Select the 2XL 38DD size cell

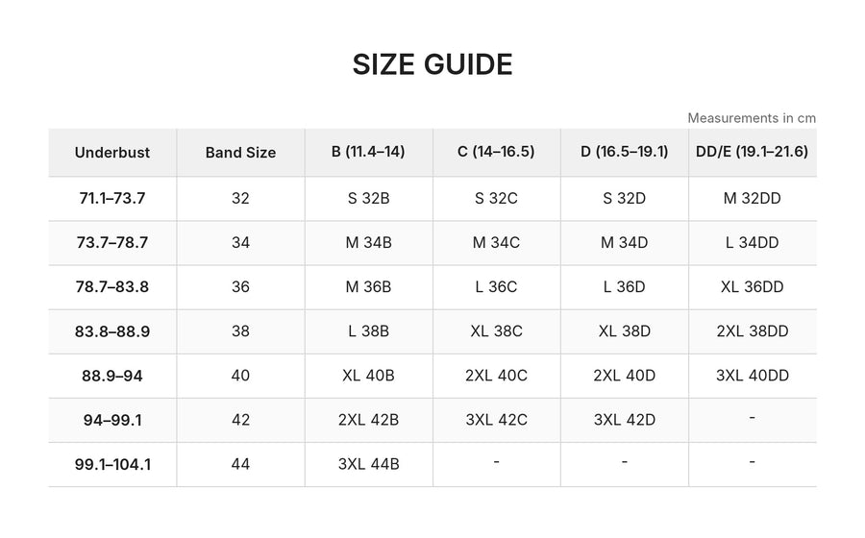753,331
